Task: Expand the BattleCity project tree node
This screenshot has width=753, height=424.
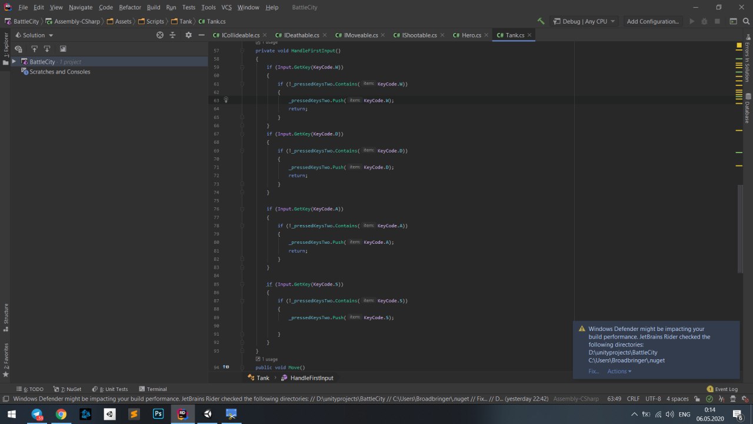Action: pos(14,62)
